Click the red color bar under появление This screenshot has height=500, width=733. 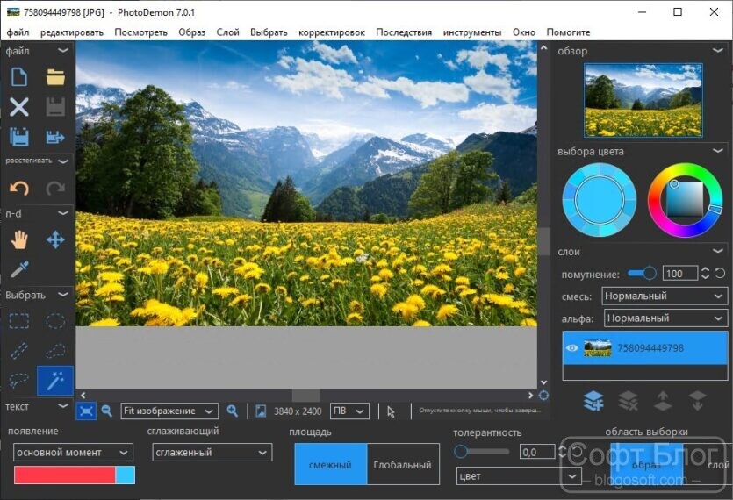point(64,475)
